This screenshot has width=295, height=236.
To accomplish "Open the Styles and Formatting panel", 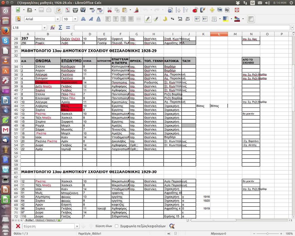I will (x=18, y=19).
